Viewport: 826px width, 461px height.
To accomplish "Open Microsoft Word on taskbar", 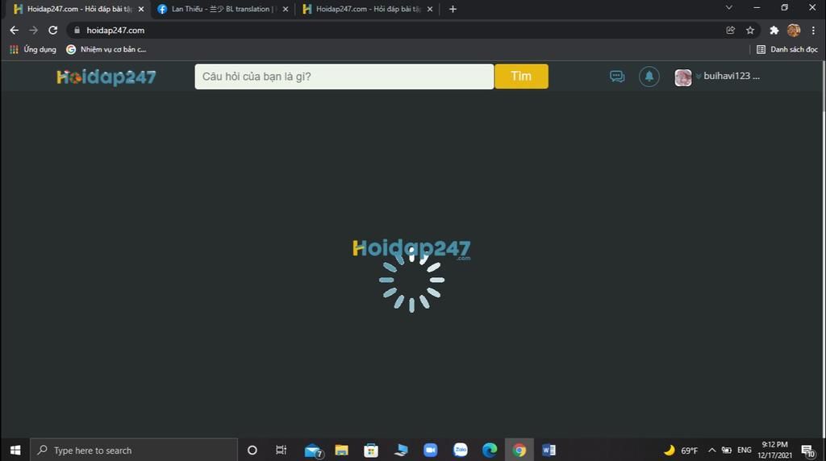I will pyautogui.click(x=549, y=450).
